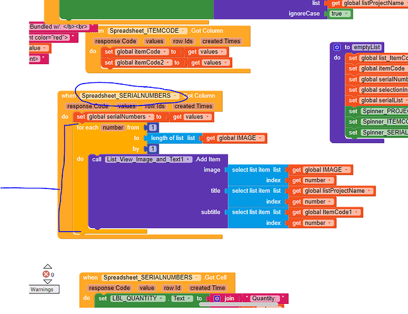This screenshot has width=408, height=314.
Task: Click the 'Quantity:' text string block
Action: pyautogui.click(x=264, y=298)
